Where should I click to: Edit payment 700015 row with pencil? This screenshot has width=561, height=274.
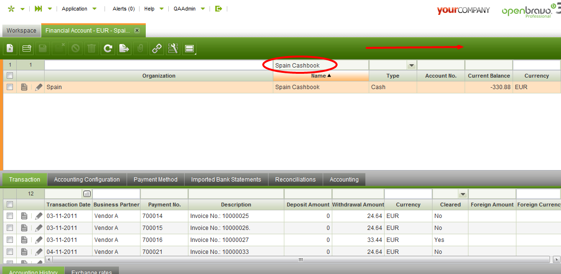pos(39,228)
